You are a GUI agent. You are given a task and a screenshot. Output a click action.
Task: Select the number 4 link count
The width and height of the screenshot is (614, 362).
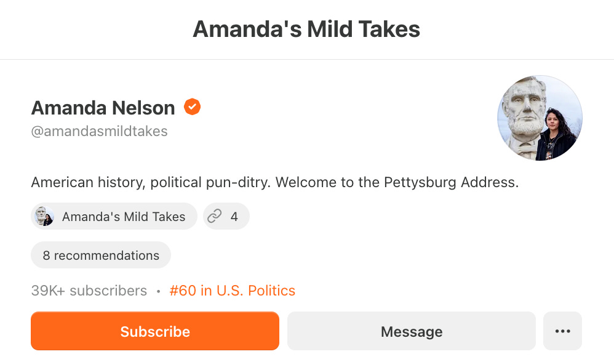pyautogui.click(x=234, y=216)
